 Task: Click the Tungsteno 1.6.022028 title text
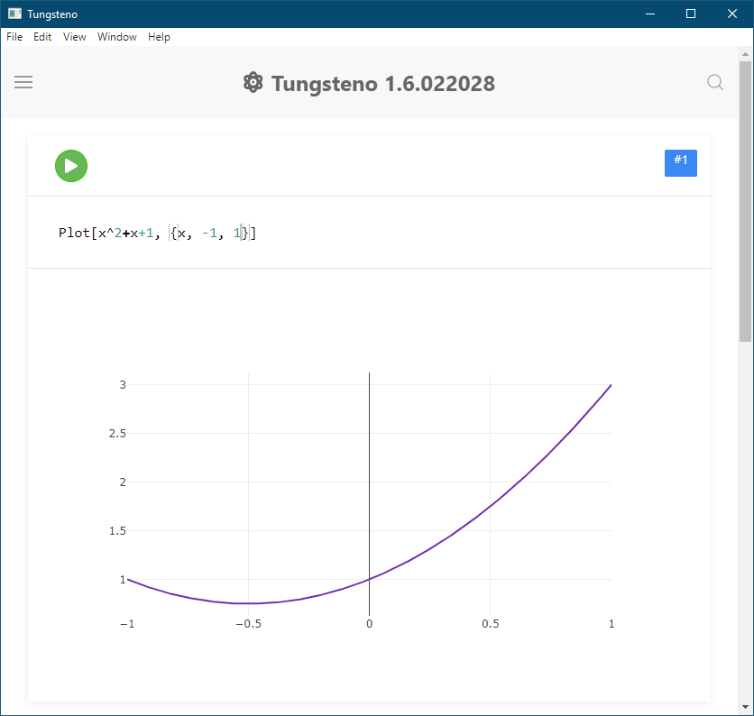pos(383,84)
